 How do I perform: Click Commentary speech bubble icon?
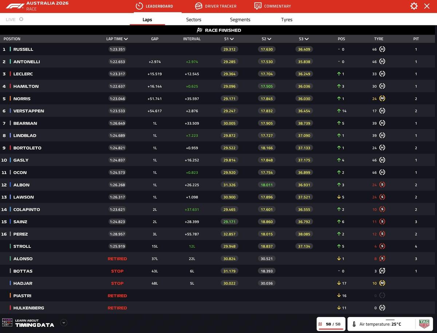click(258, 6)
